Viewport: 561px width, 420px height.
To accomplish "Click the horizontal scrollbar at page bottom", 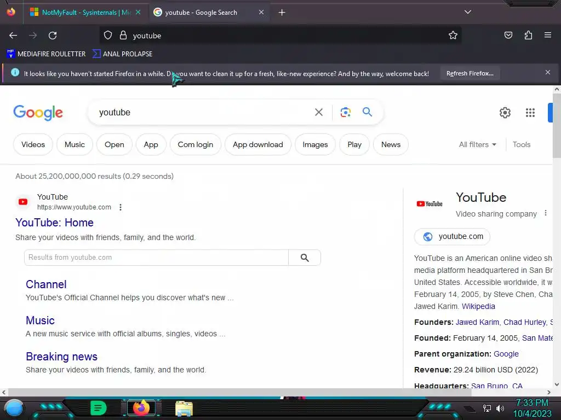I will [240, 392].
